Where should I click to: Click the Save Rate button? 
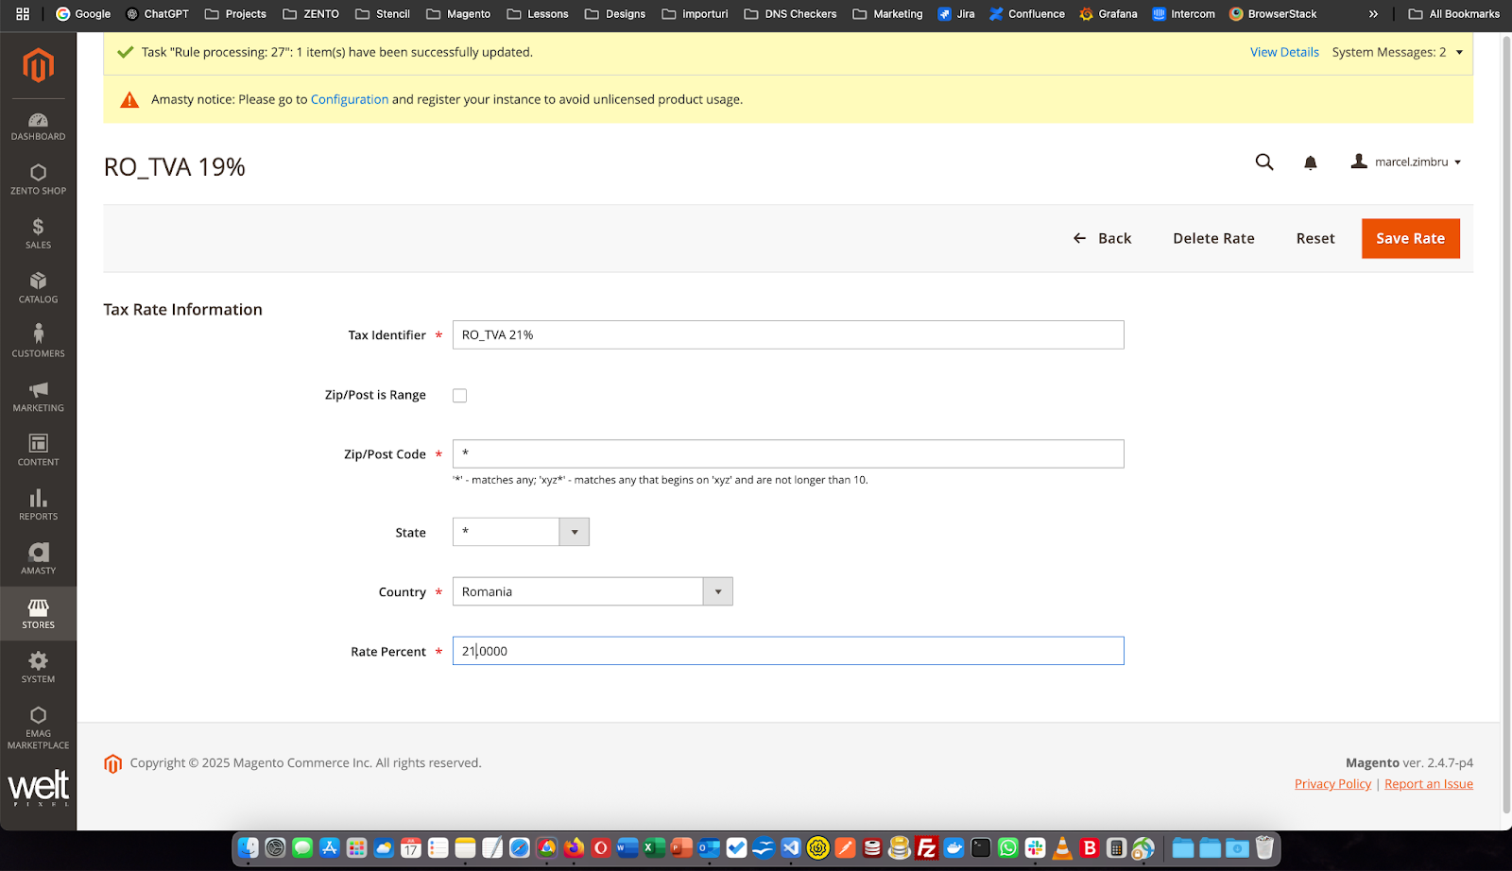click(1410, 238)
